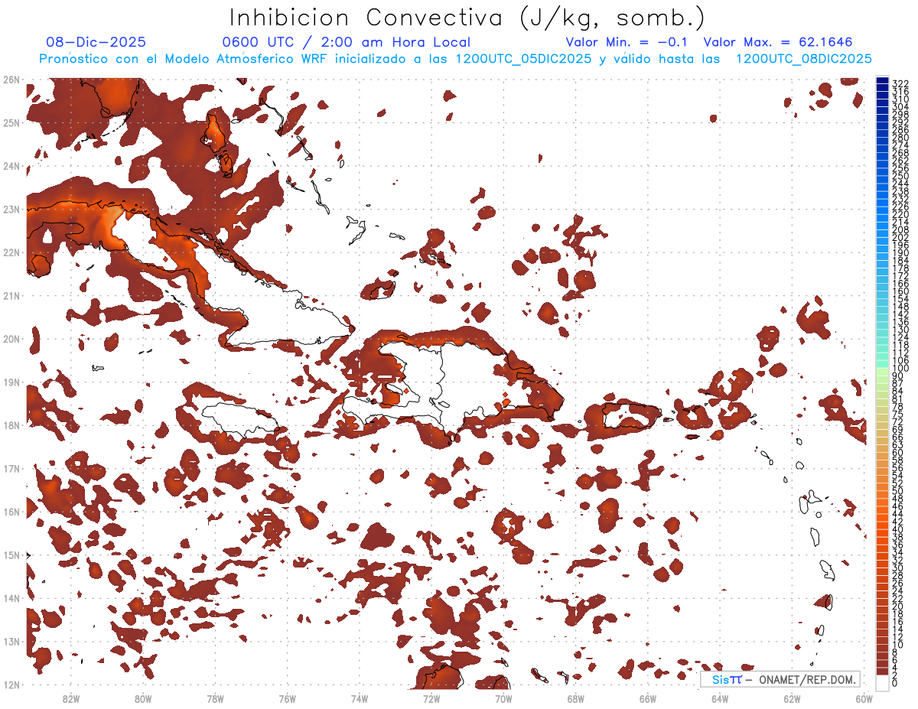Click '0600 UTC / 2:00 am Hora Local'
Screen dimensions: 918x709
(x=346, y=42)
